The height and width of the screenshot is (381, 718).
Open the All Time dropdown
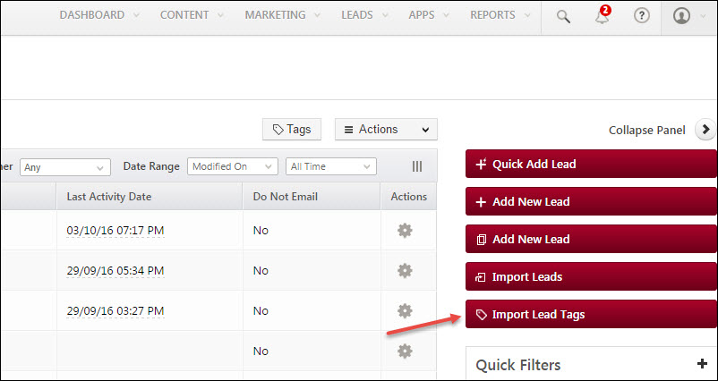coord(331,166)
